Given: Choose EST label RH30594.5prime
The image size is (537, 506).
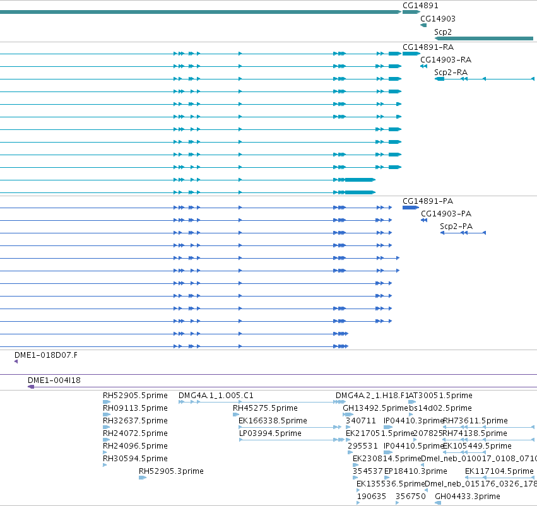Looking at the screenshot, I should (135, 459).
